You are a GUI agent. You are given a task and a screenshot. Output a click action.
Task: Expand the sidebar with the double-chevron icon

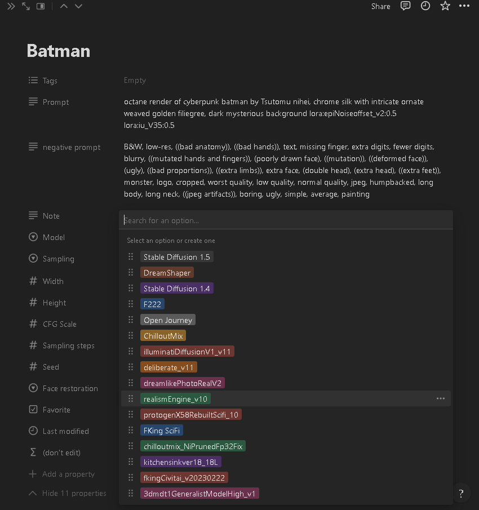click(11, 6)
